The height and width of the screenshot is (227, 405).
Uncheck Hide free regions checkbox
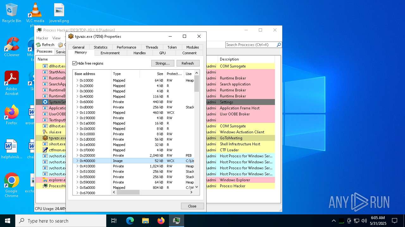[x=75, y=63]
